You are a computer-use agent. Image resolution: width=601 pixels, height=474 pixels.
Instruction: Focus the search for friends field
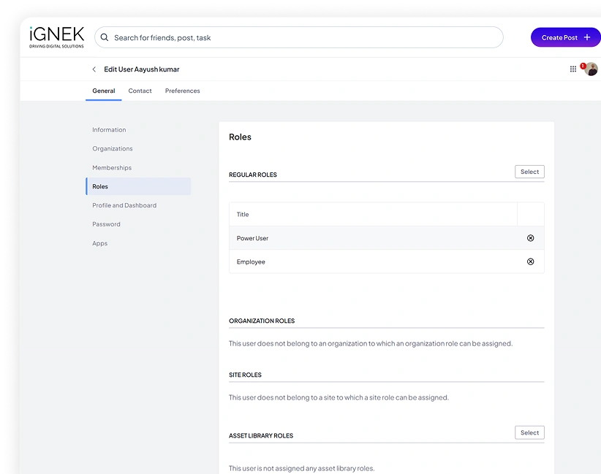[298, 37]
